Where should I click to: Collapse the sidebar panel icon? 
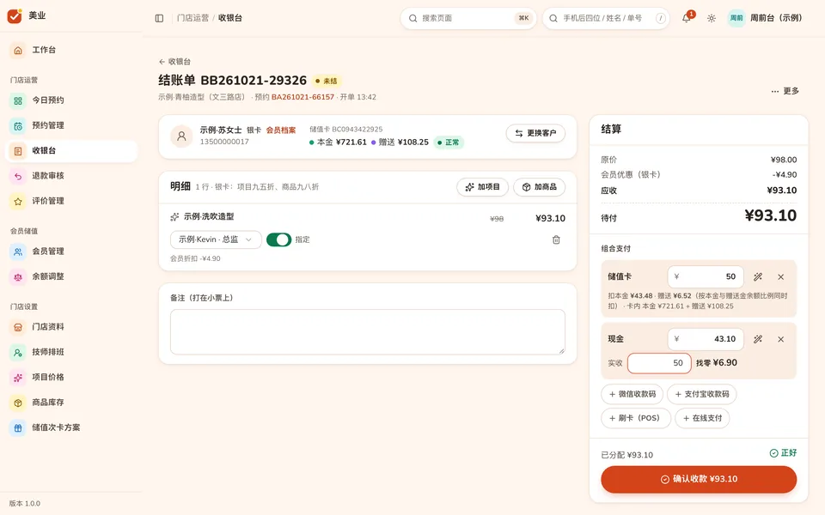pos(160,18)
